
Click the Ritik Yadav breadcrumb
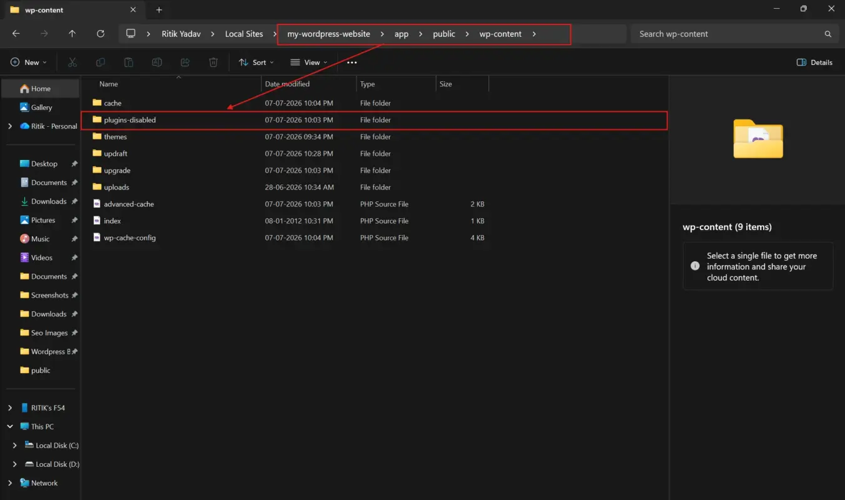coord(181,34)
